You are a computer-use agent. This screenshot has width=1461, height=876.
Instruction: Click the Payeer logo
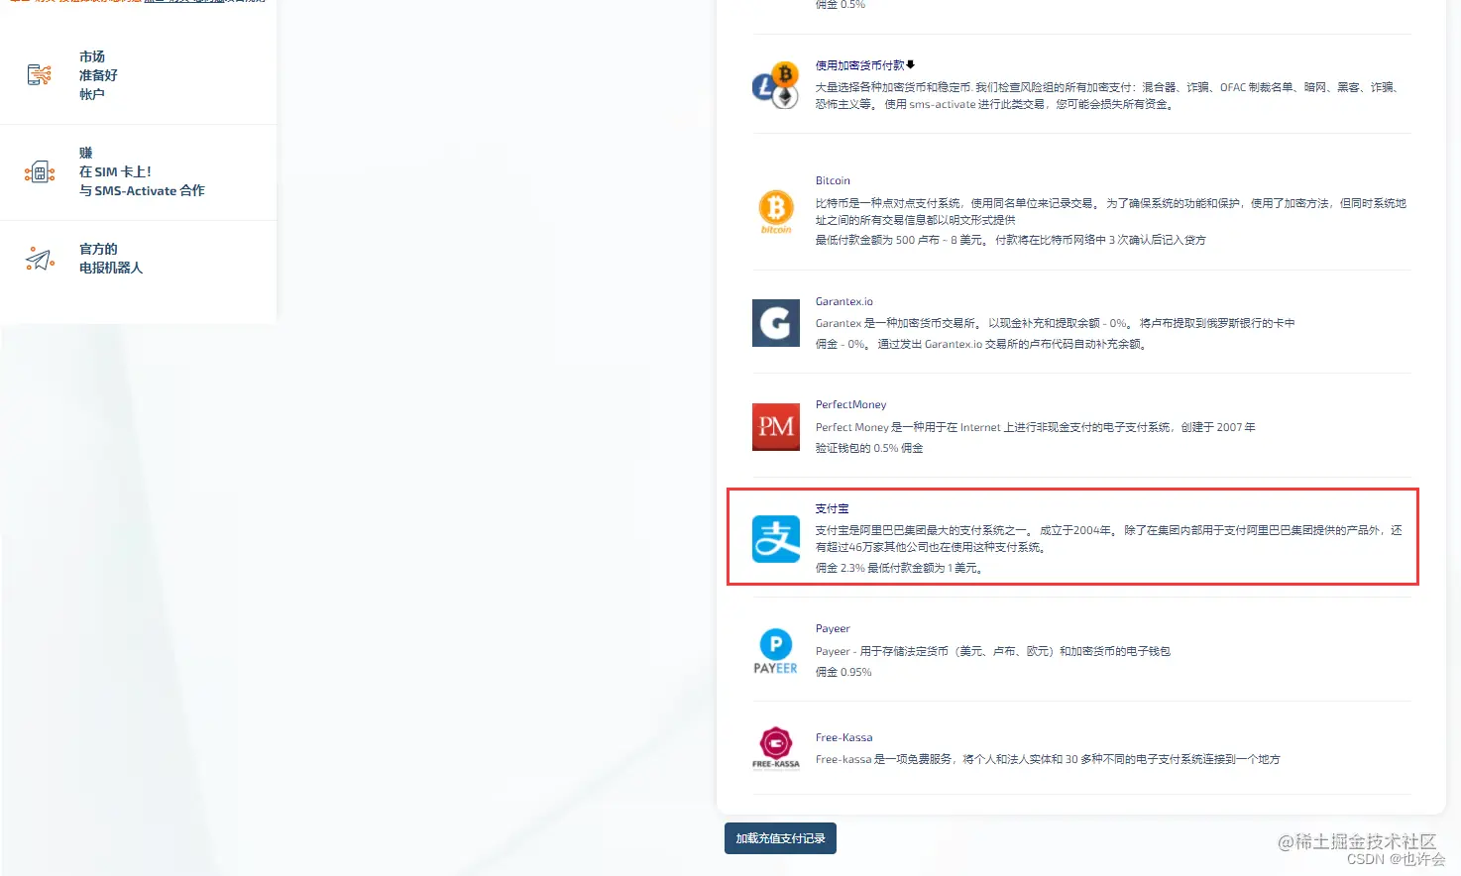coord(776,651)
